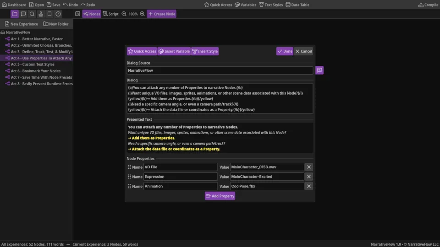The width and height of the screenshot is (440, 247).
Task: Click the zoom in magnifier icon
Action: click(142, 14)
